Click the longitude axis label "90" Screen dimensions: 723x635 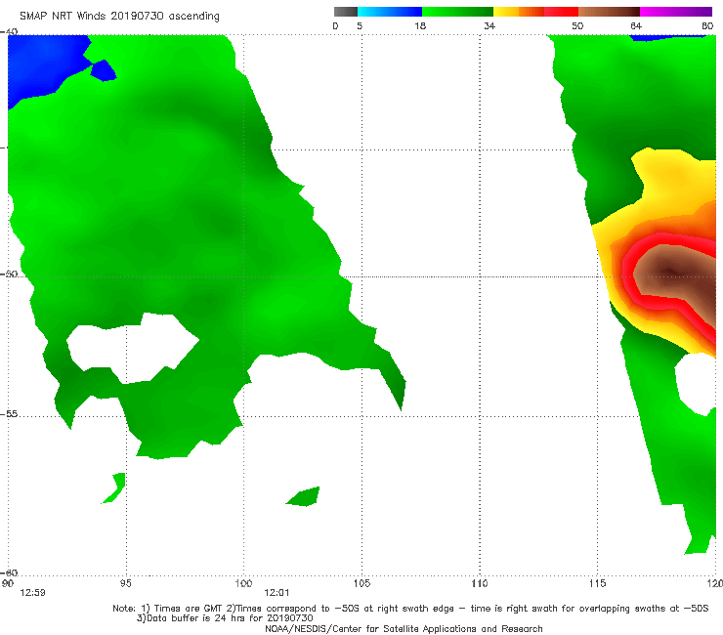(8, 584)
